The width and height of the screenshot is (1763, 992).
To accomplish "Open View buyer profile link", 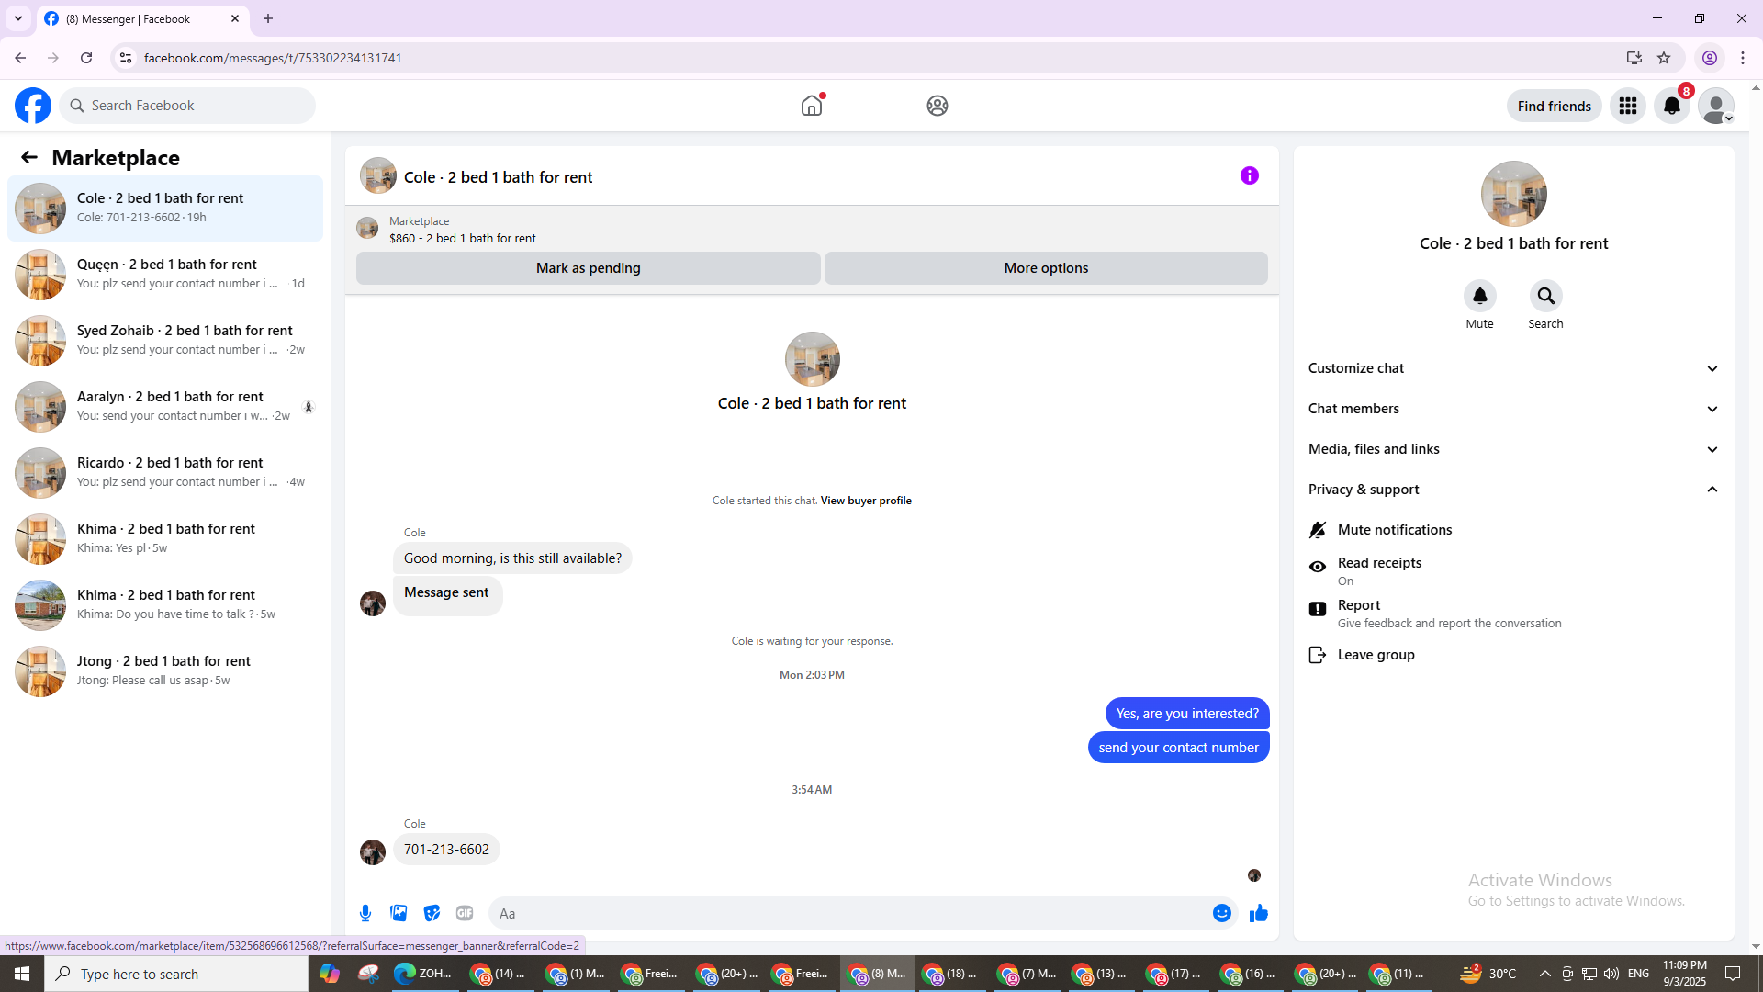I will coord(866,501).
